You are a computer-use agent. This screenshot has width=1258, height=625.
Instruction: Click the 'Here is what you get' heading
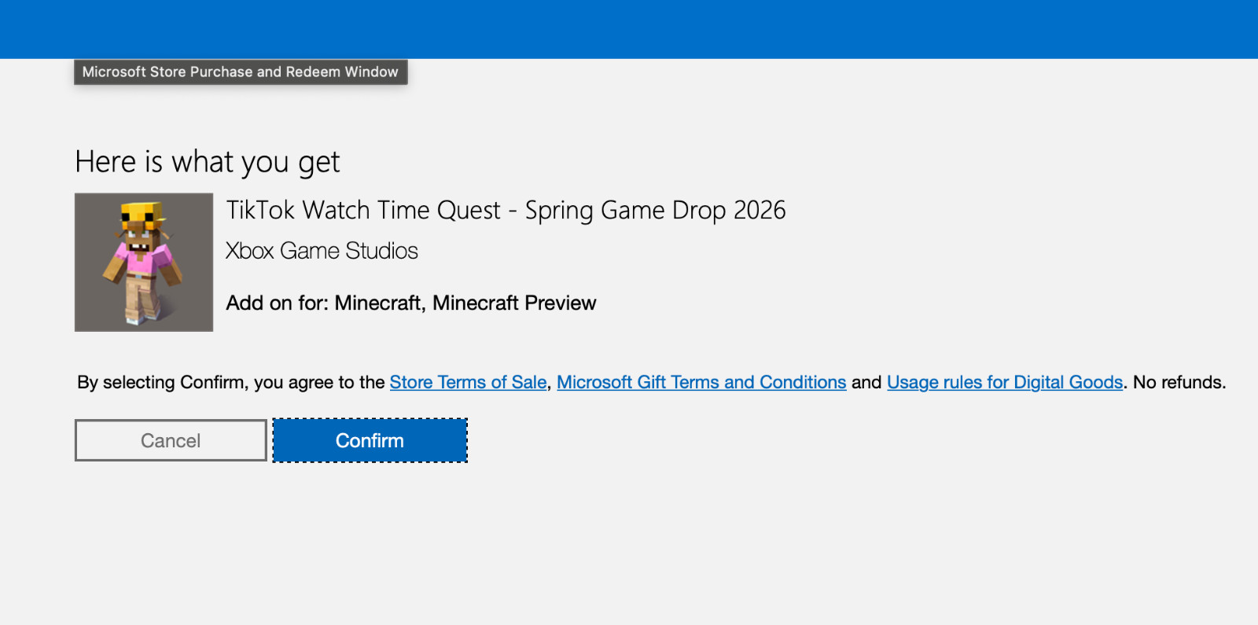pyautogui.click(x=208, y=162)
